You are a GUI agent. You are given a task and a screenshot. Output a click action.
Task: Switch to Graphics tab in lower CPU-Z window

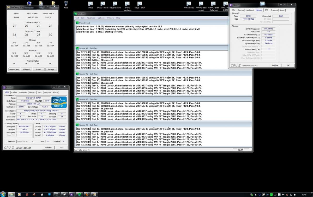(47, 92)
